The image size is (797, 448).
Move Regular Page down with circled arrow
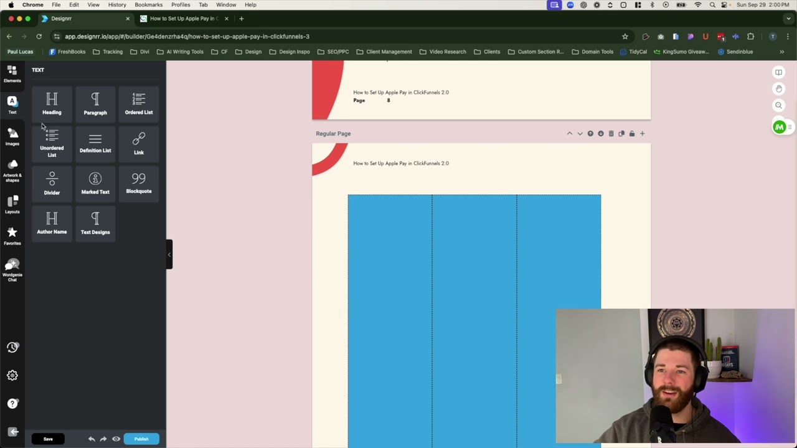click(x=601, y=134)
